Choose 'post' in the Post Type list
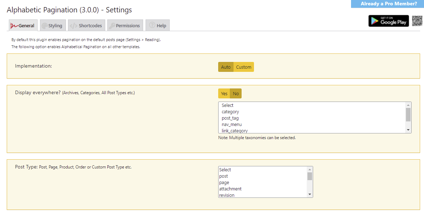Viewport: 424px width, 212px height. pyautogui.click(x=224, y=176)
